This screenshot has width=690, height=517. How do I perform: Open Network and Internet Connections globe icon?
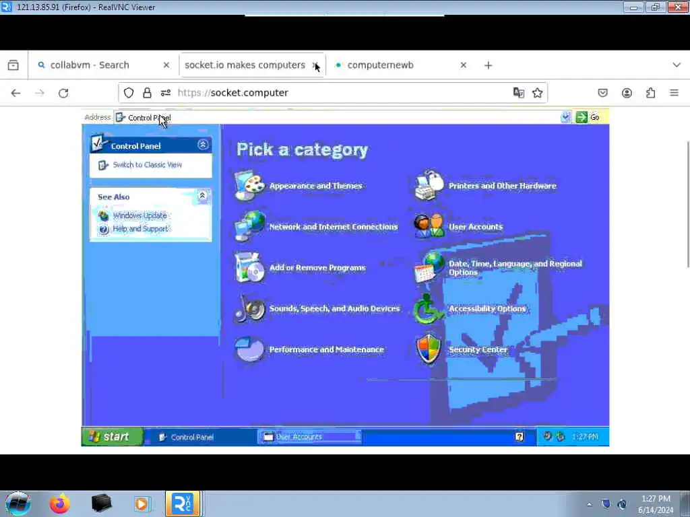[249, 226]
